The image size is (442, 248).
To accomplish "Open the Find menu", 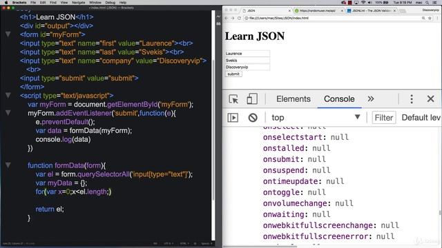I will pos(53,3).
